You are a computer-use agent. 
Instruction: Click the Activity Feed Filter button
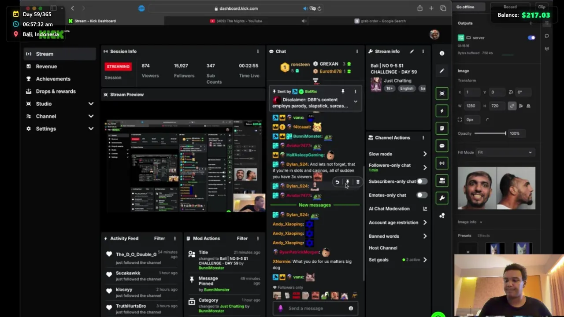160,239
